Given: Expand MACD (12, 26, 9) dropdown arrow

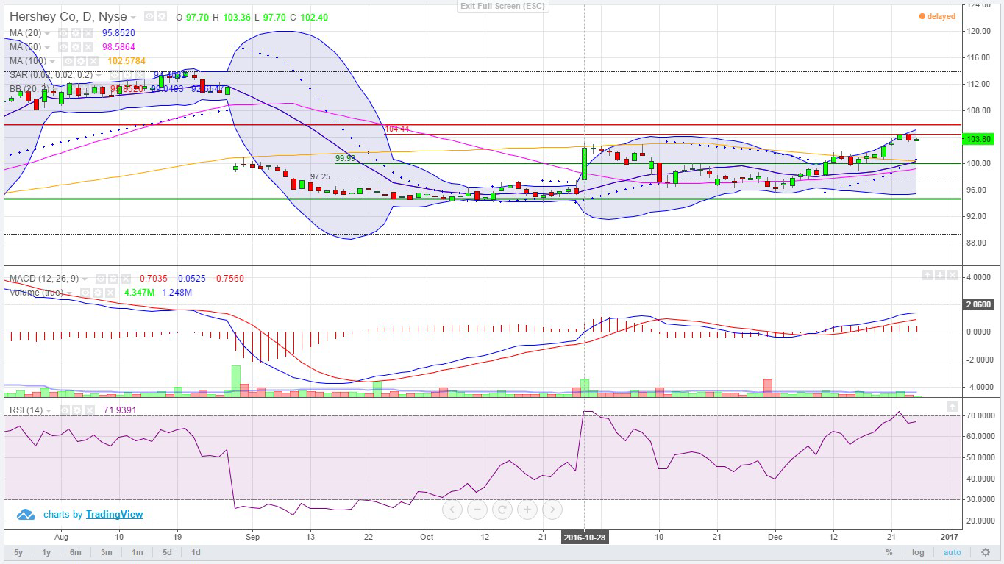Looking at the screenshot, I should pos(85,279).
